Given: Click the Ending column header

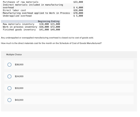Looking at the screenshot, I should click(x=55, y=21).
